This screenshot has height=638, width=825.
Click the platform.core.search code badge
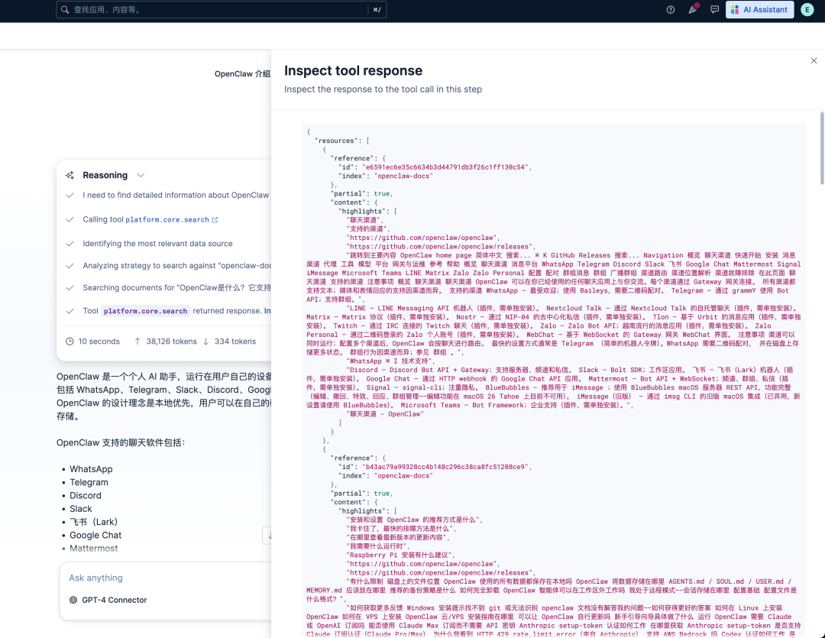coord(145,311)
